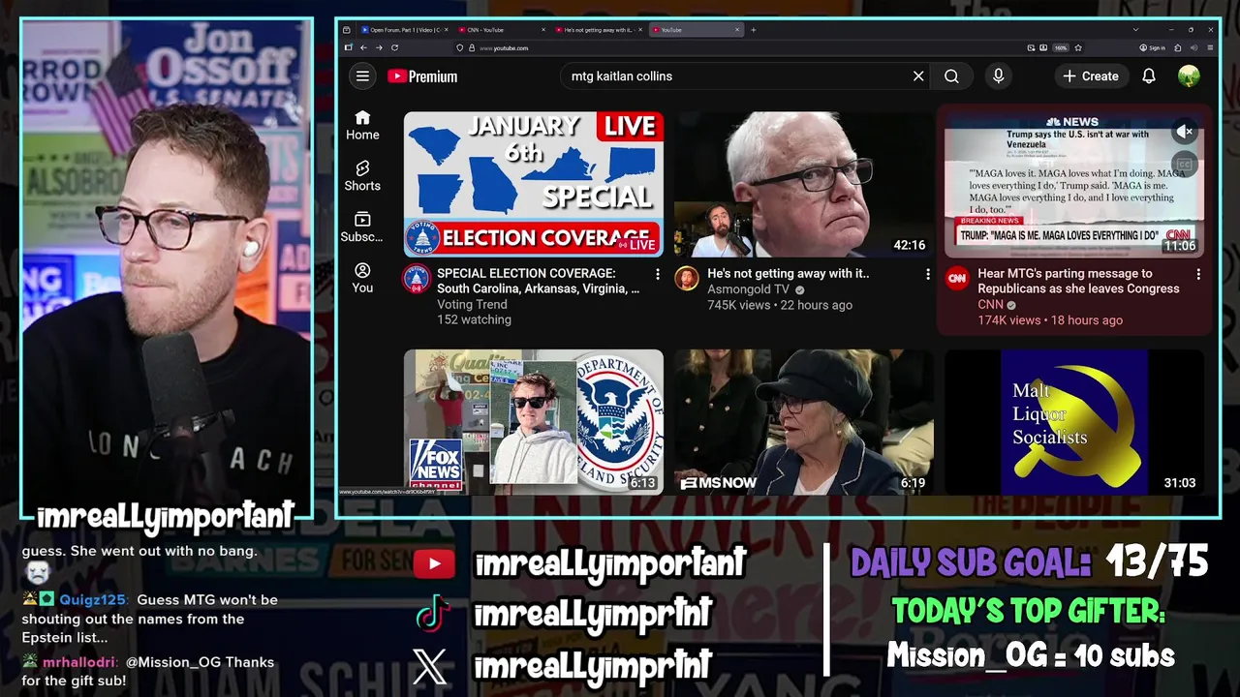Go back in the browser
The width and height of the screenshot is (1240, 697).
364,47
